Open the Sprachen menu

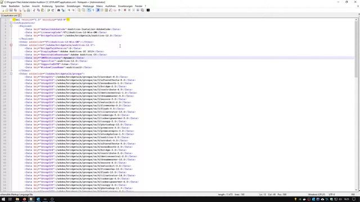[60, 6]
